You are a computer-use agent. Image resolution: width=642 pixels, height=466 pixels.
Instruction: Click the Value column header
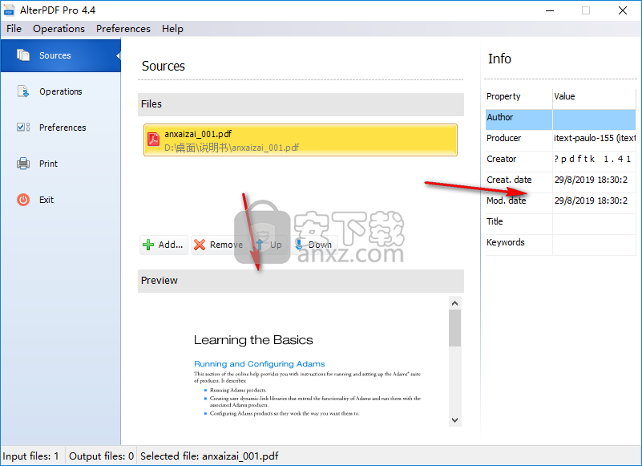[594, 97]
